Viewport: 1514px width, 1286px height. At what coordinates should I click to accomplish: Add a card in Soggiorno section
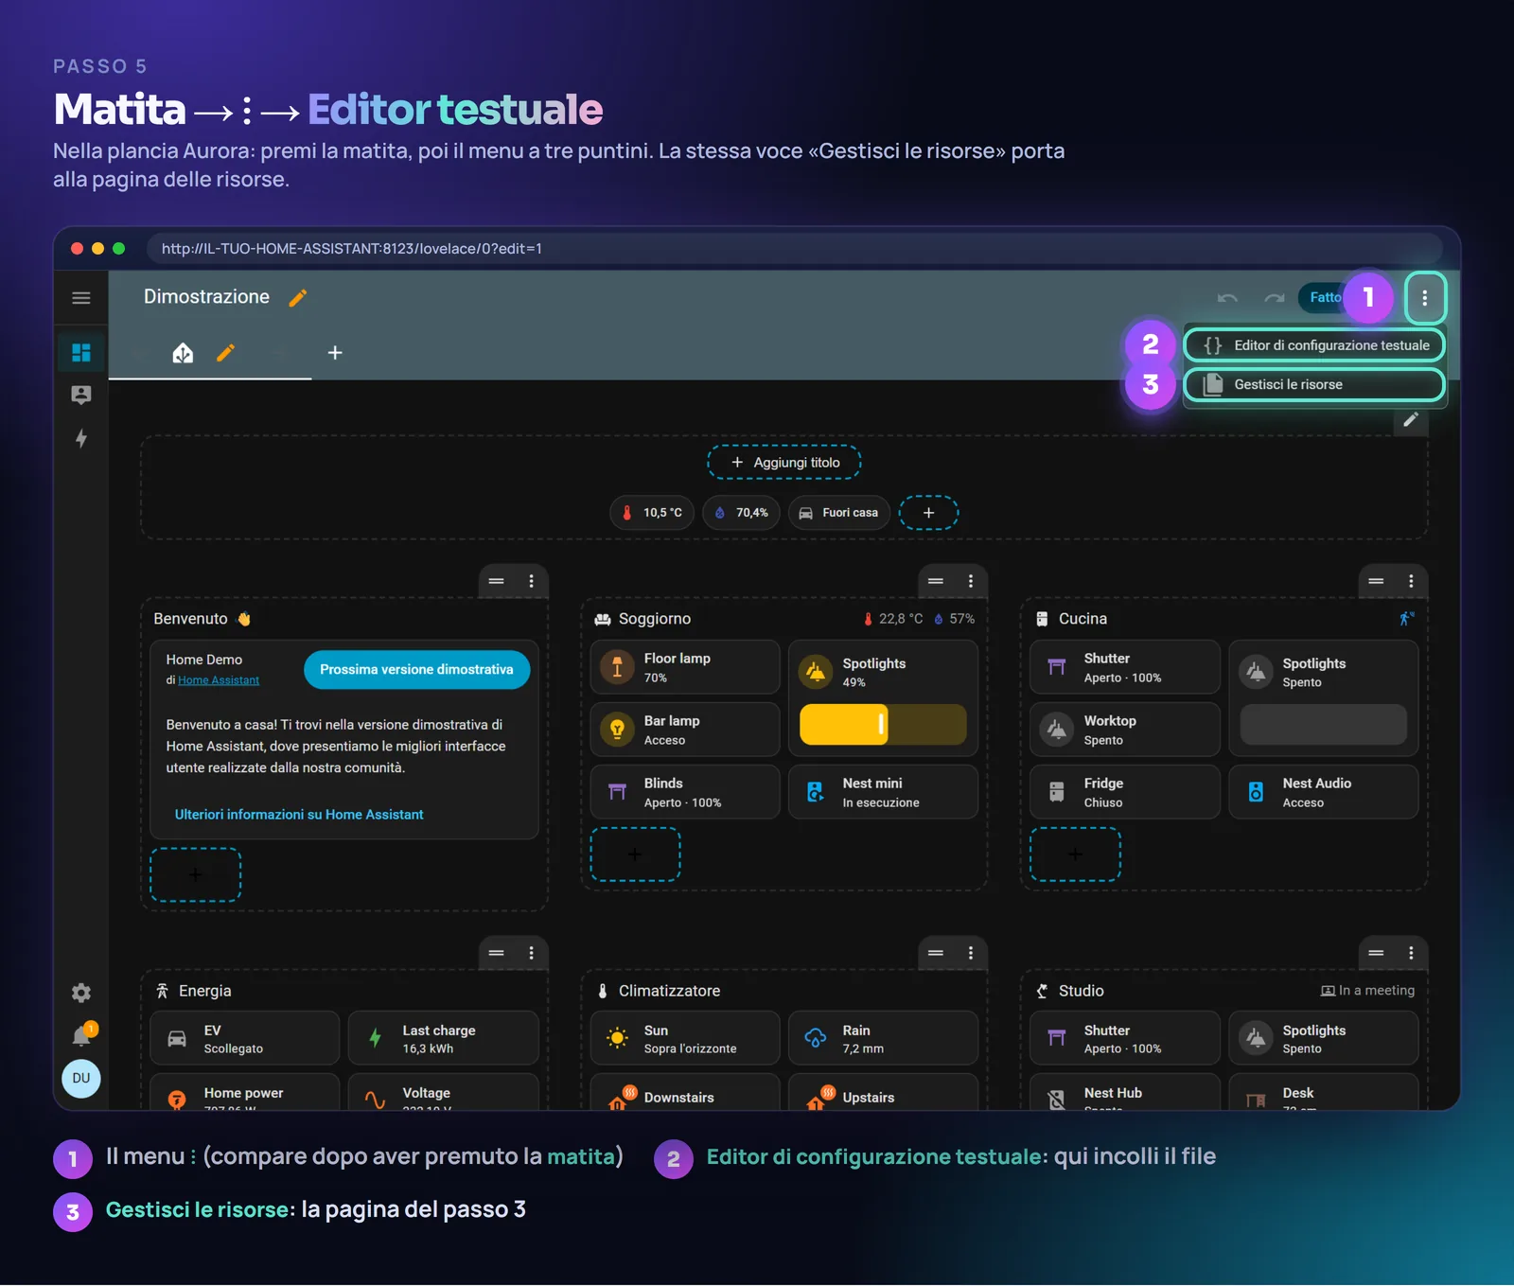click(x=635, y=854)
